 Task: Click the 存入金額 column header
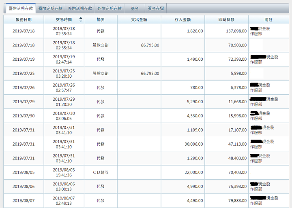pyautogui.click(x=182, y=19)
